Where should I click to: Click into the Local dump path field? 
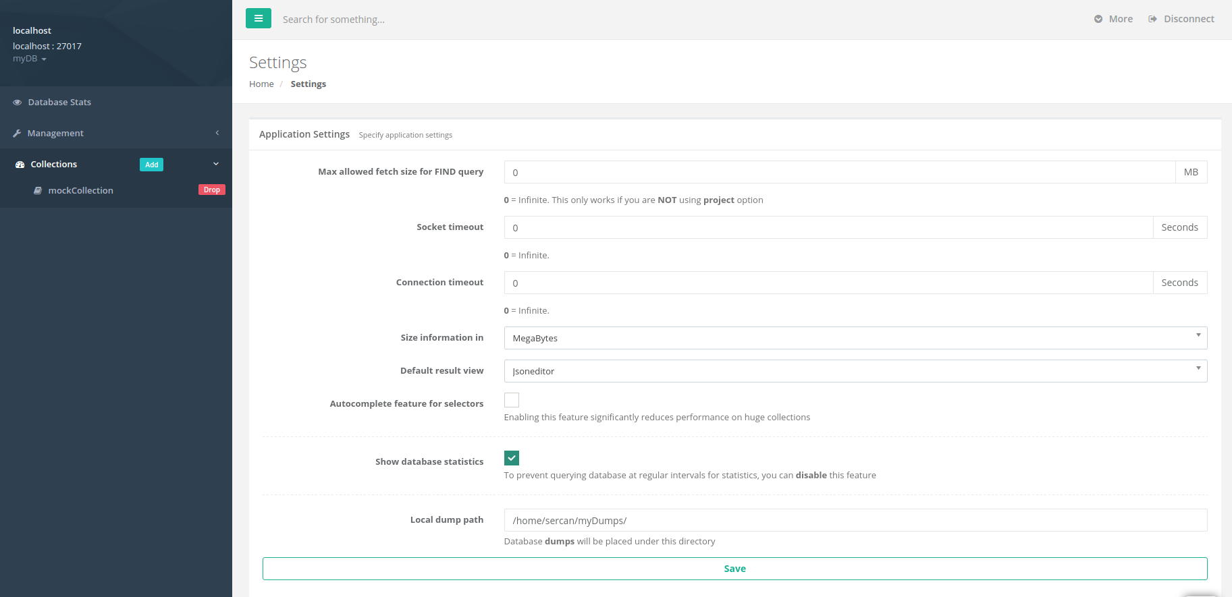[x=855, y=520]
